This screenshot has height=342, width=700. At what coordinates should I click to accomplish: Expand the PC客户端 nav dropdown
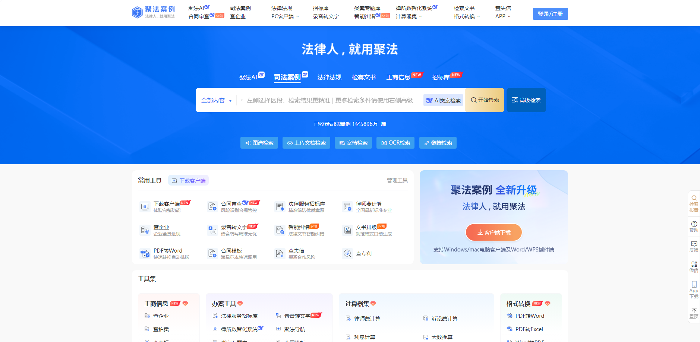285,16
